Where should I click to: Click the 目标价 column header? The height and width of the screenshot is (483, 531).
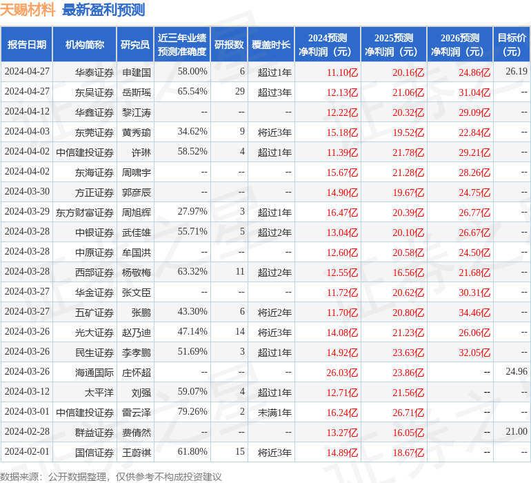point(512,45)
